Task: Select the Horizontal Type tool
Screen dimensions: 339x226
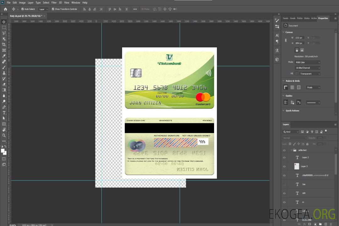Action: (x=4, y=113)
